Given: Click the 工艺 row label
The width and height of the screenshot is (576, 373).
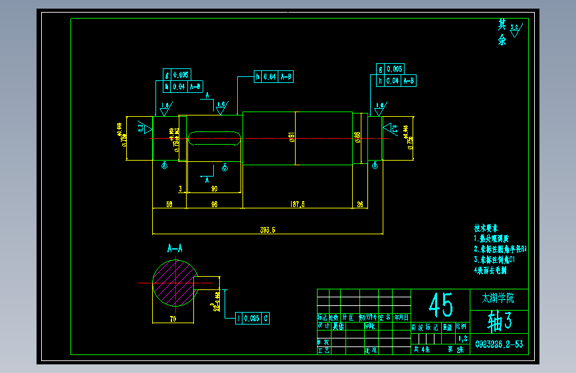Looking at the screenshot, I should [324, 350].
